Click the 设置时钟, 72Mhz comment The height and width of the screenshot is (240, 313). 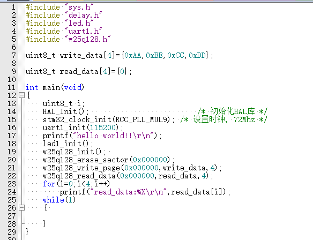pos(224,119)
